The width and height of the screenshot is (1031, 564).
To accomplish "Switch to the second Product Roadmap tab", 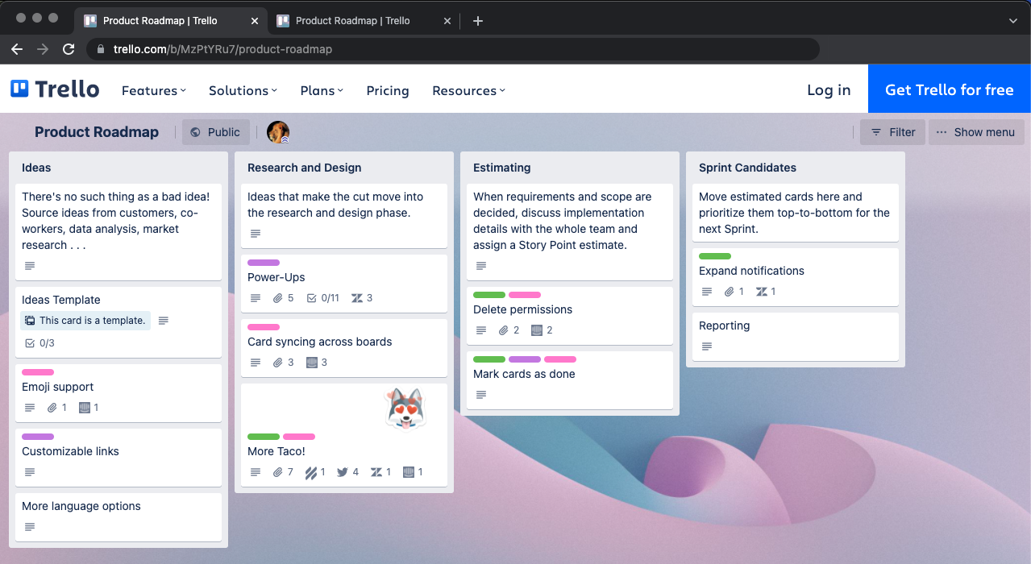I will point(363,21).
